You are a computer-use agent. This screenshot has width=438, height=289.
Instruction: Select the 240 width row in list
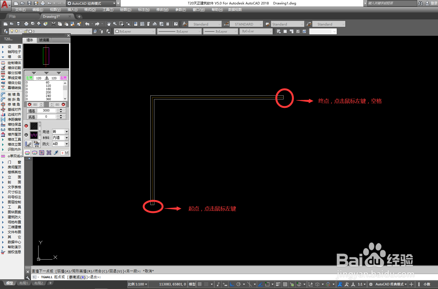click(x=45, y=95)
